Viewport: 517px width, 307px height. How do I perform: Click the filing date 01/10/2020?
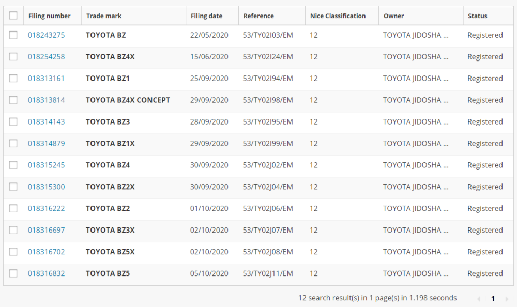point(209,208)
